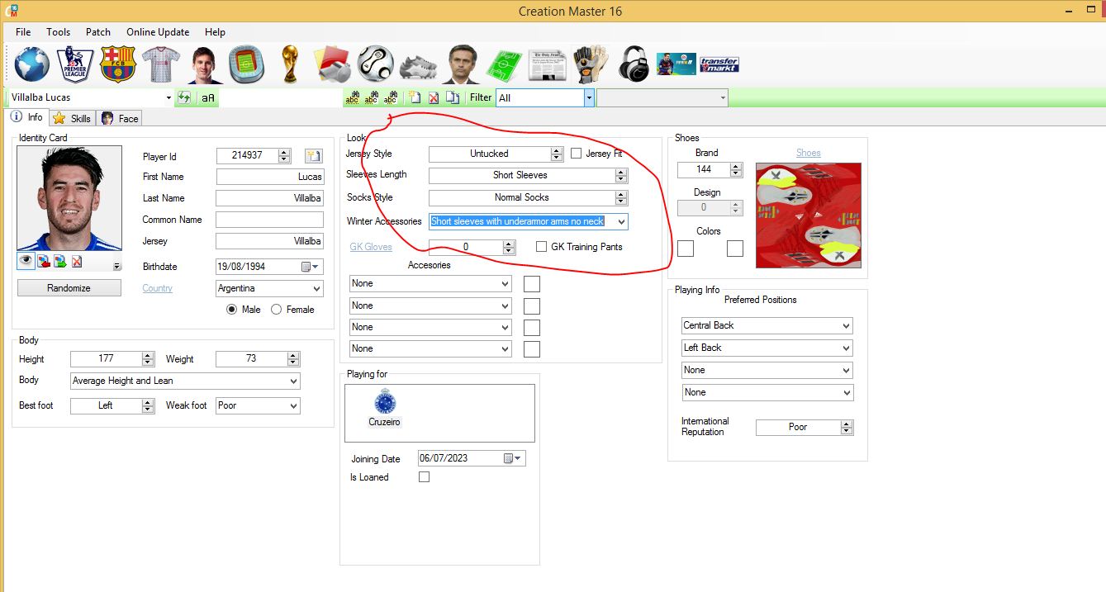Click the new player page icon

click(415, 97)
